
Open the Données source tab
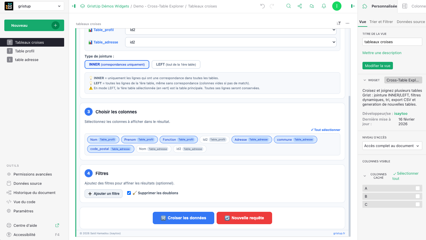pyautogui.click(x=410, y=22)
